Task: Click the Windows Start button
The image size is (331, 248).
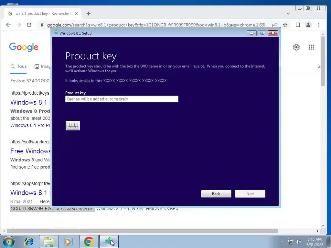Action: 8,242
